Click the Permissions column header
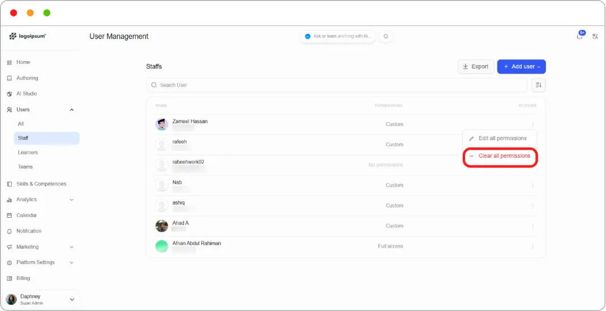The height and width of the screenshot is (311, 606). [x=388, y=106]
